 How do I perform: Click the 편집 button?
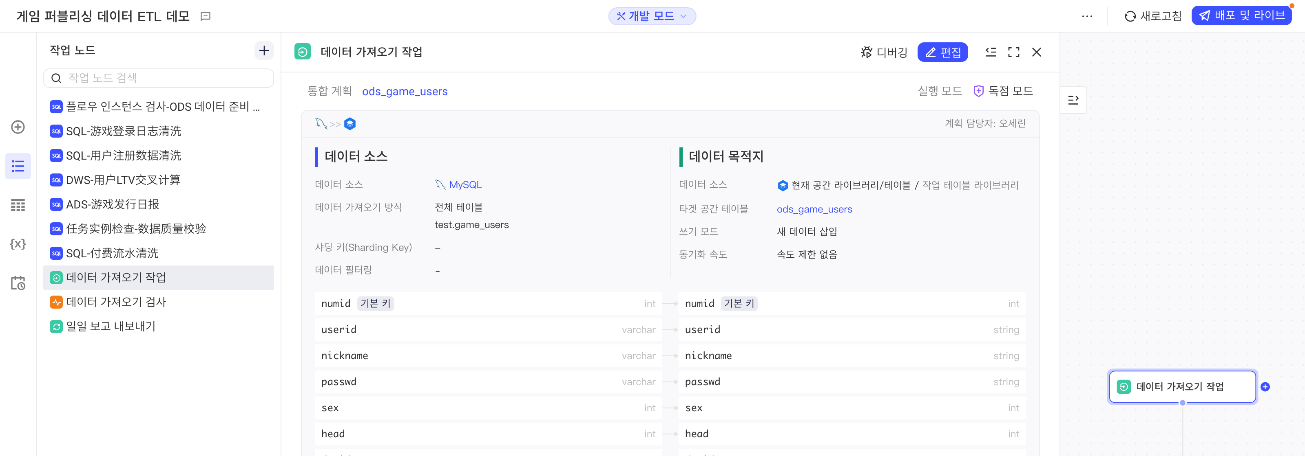coord(942,52)
